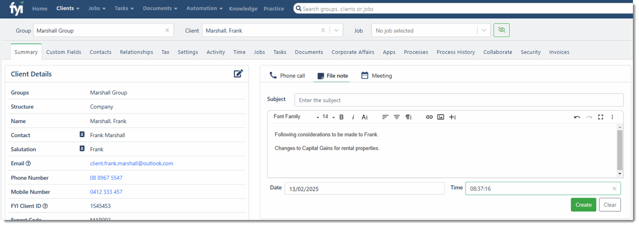Expand the Job dropdown arrow

(x=484, y=30)
